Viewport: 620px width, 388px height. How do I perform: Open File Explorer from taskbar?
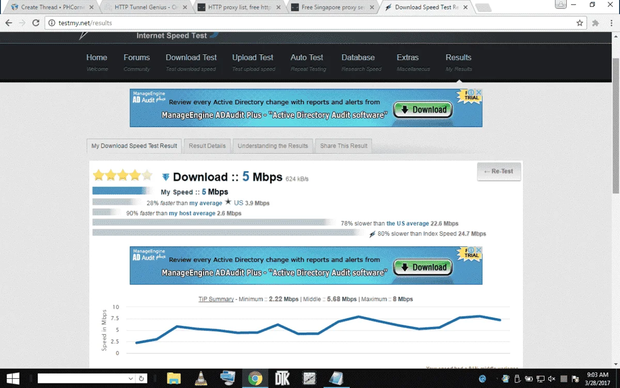point(174,379)
